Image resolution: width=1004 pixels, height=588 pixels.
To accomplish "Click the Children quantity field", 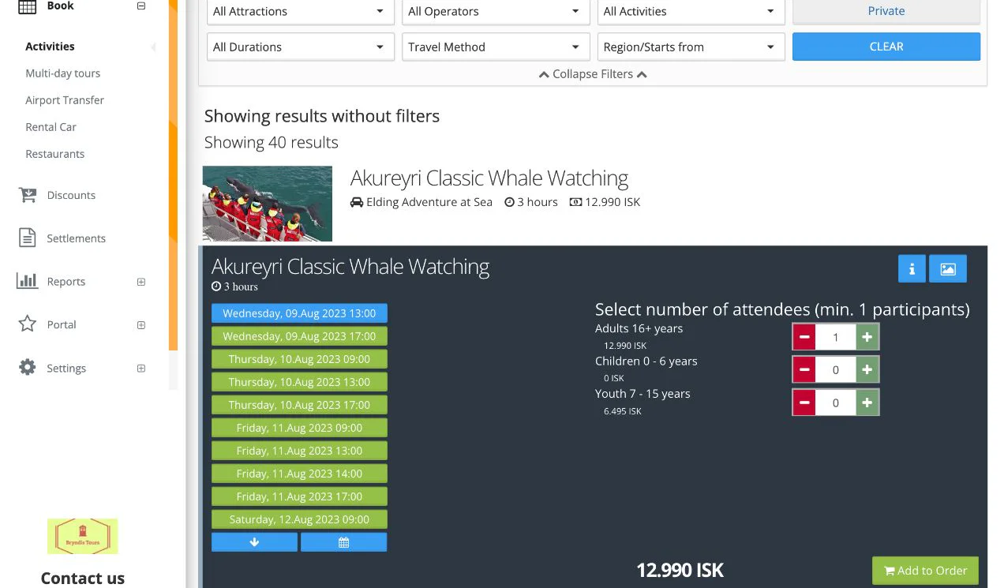I will [836, 369].
